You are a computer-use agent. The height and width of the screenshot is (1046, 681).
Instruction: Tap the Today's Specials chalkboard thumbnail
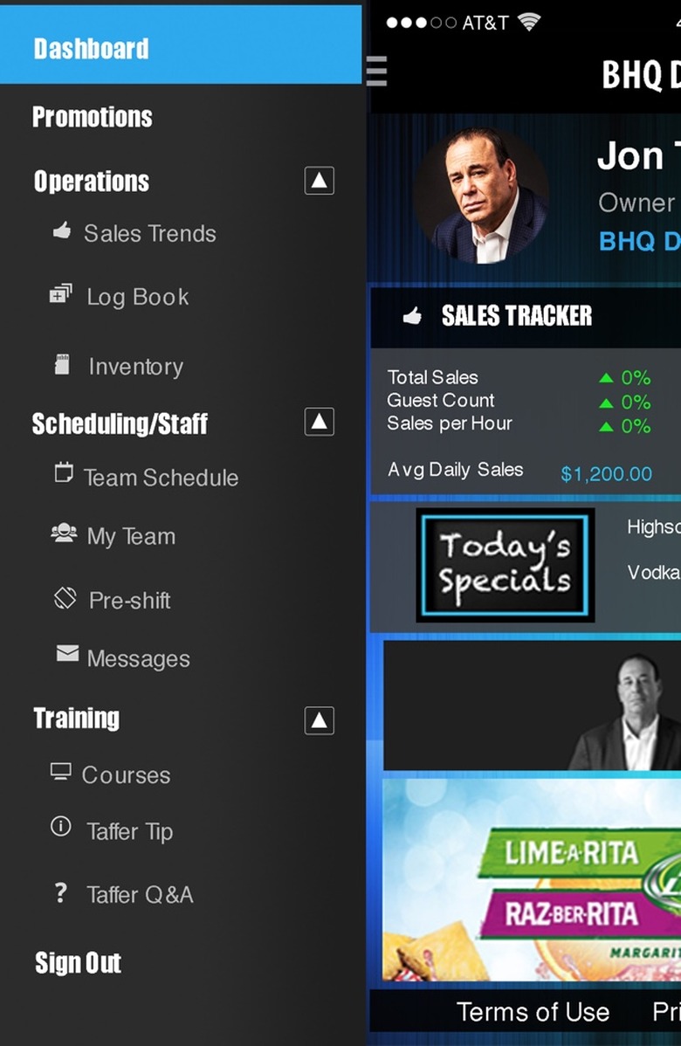point(505,565)
